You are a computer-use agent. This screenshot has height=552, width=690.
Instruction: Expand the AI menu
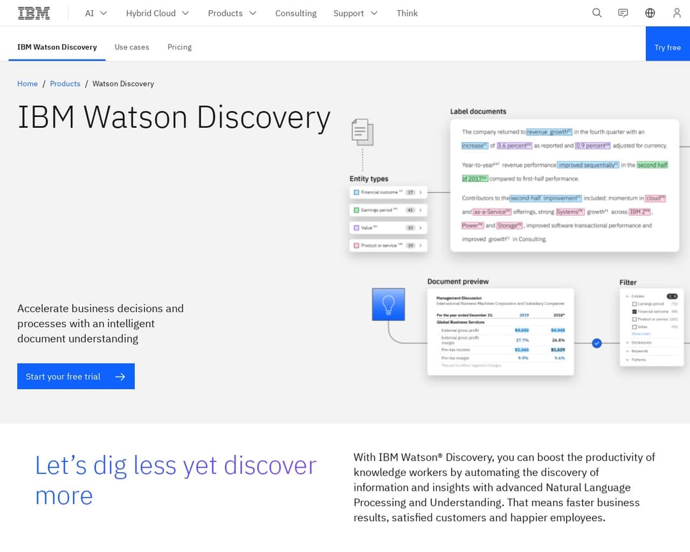pos(96,13)
